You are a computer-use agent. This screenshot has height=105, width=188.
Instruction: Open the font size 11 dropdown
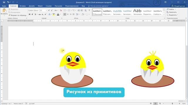coord(46,10)
